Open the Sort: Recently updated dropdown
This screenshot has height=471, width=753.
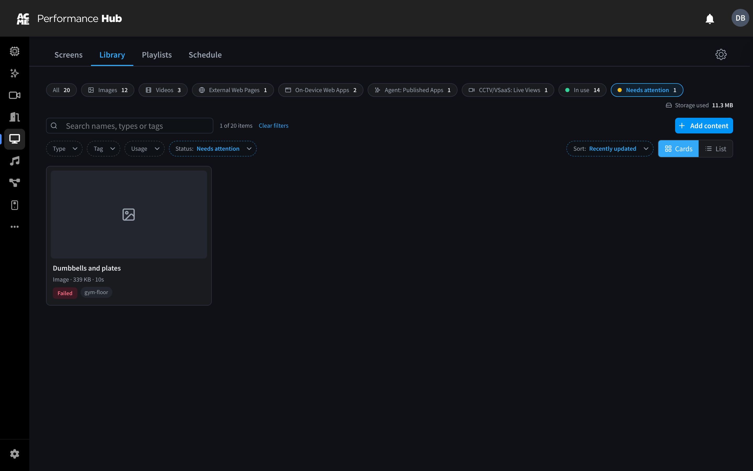(610, 149)
